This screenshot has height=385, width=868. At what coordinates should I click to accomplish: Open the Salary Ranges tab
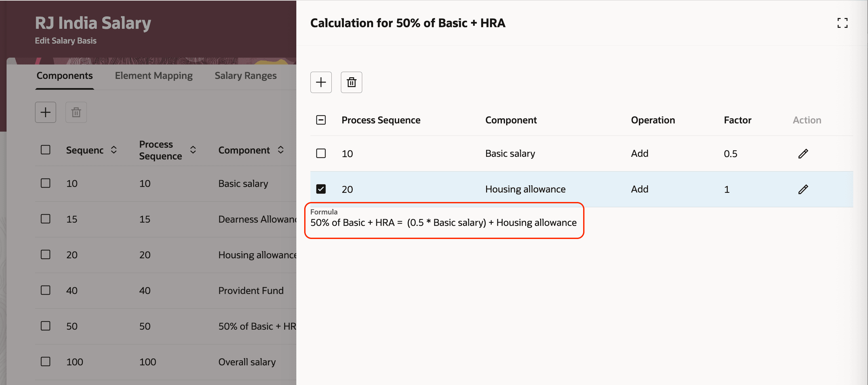pyautogui.click(x=245, y=75)
